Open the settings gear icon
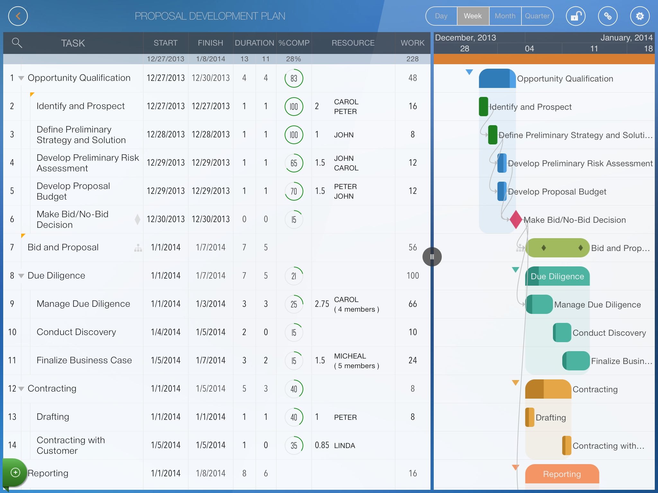658x493 pixels. tap(640, 16)
